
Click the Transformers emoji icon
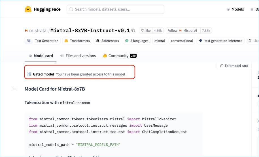click(x=66, y=41)
